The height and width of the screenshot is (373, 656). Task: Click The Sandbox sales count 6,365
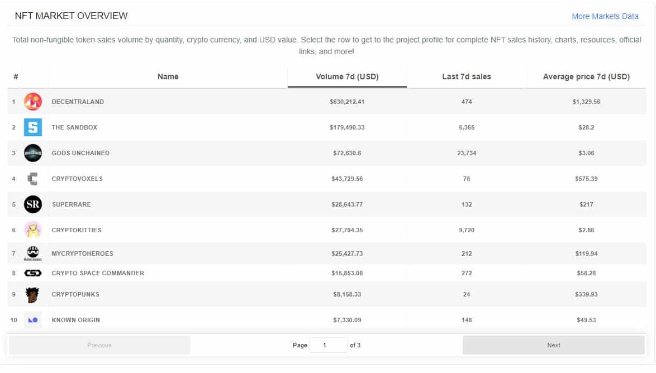(x=467, y=127)
